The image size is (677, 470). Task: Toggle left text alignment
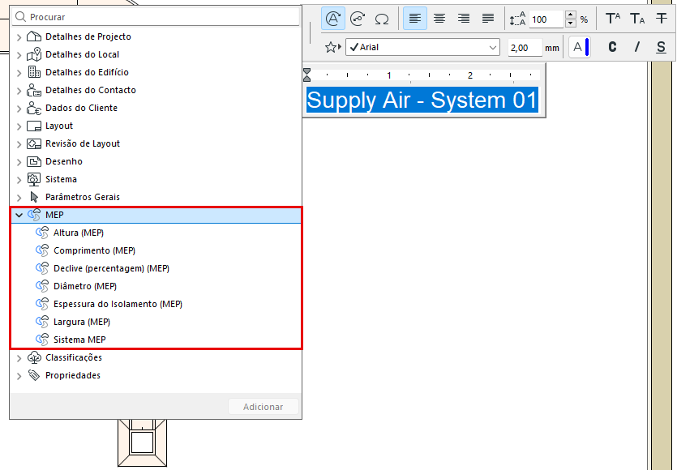pos(415,19)
